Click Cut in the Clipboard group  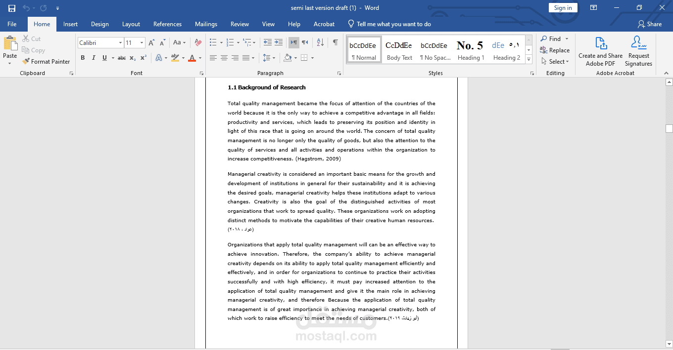point(32,39)
